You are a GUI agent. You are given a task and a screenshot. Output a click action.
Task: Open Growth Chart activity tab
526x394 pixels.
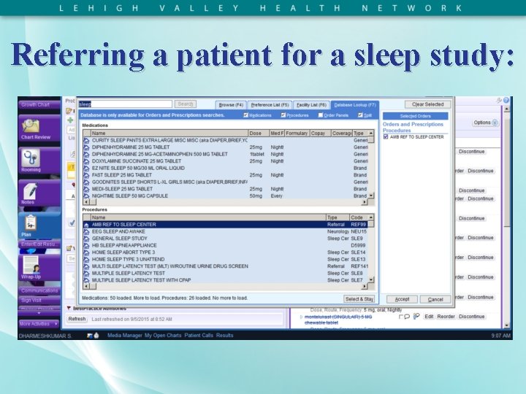tap(39, 105)
